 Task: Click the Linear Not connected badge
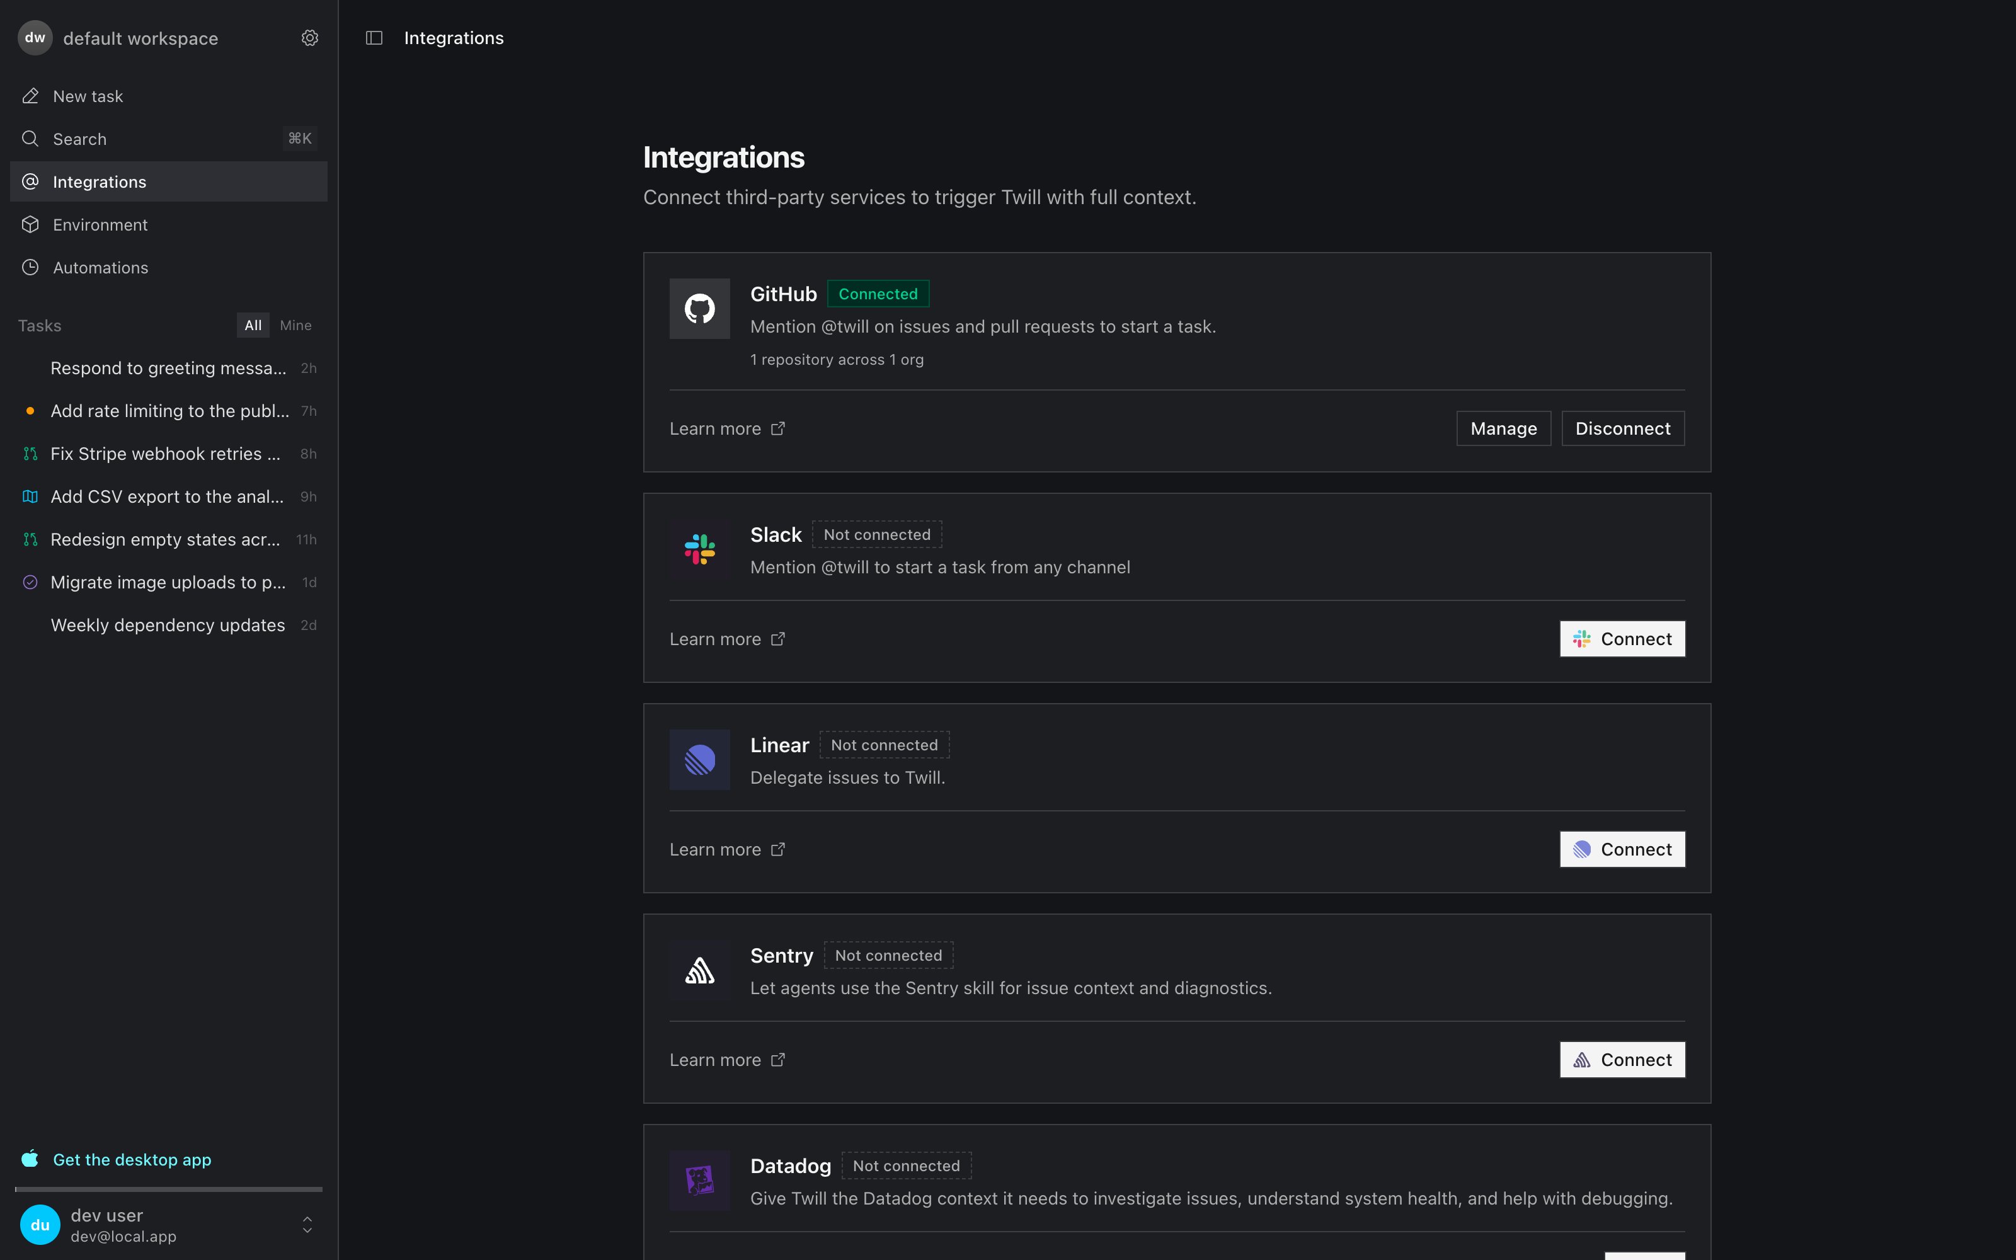pos(884,745)
